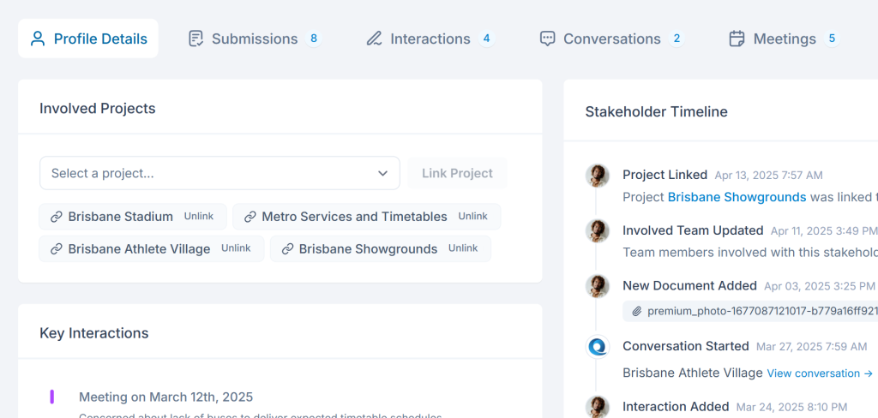This screenshot has height=418, width=878.
Task: Follow the View conversation link
Action: [820, 373]
